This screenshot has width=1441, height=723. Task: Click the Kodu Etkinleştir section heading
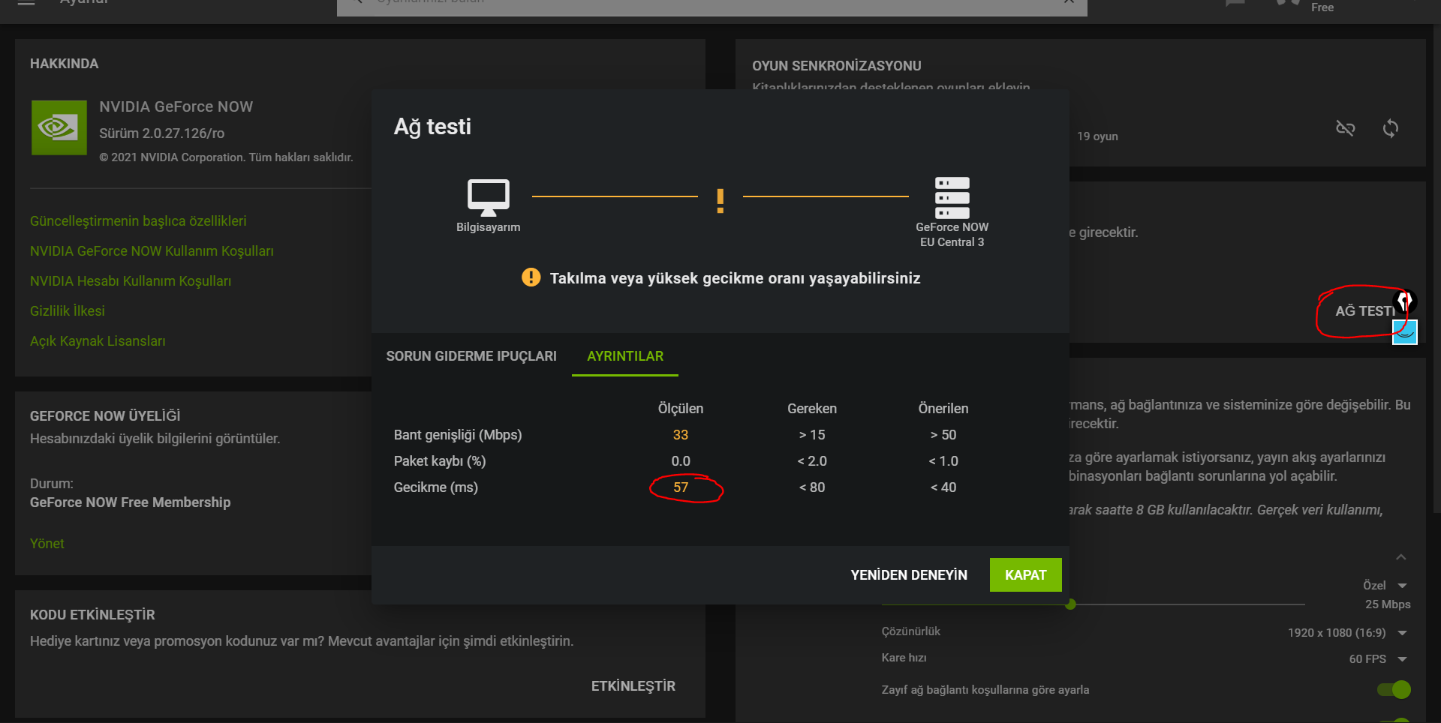tap(92, 614)
